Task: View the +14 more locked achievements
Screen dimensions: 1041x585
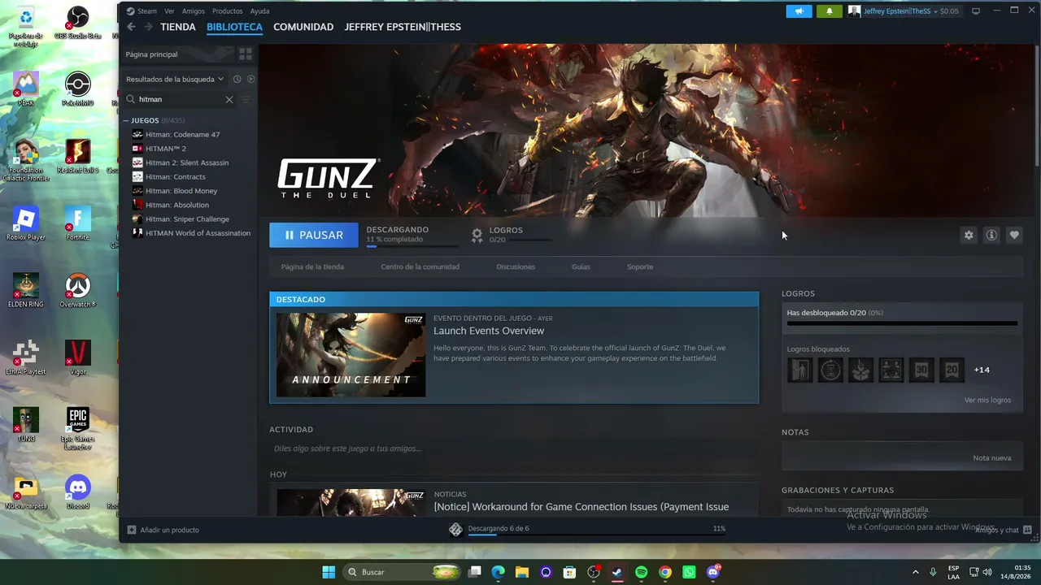Action: [x=982, y=370]
